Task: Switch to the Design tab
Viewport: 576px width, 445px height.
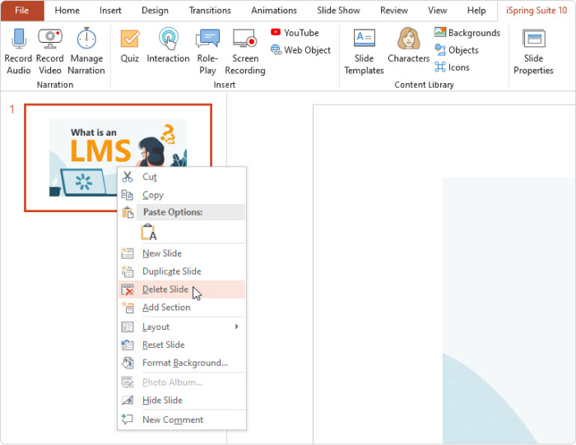Action: click(x=155, y=10)
